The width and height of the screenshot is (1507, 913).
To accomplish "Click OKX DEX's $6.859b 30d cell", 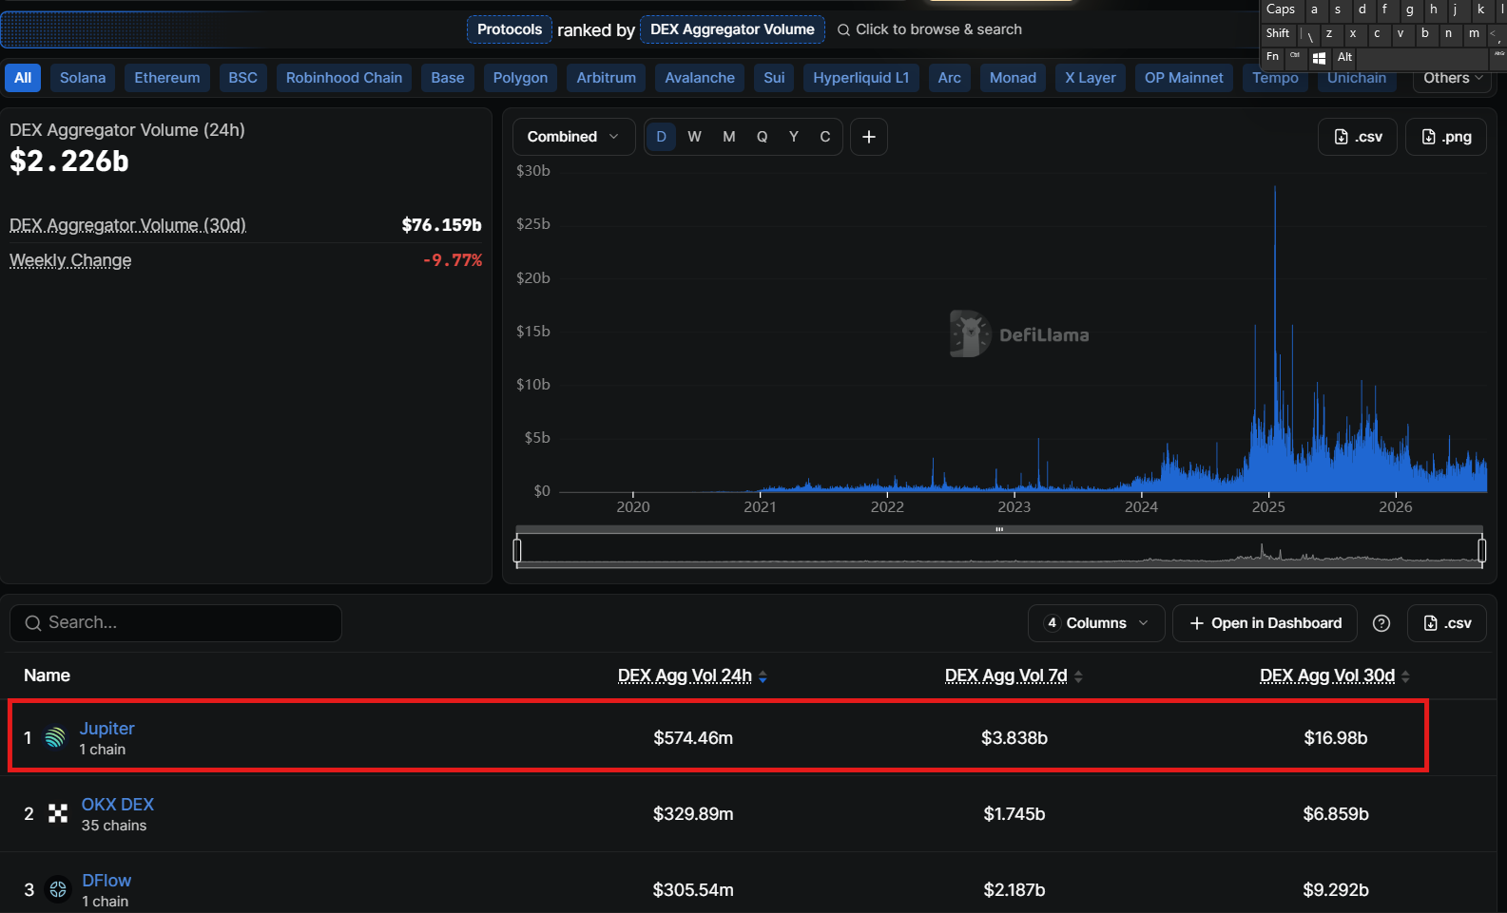I will coord(1336,814).
